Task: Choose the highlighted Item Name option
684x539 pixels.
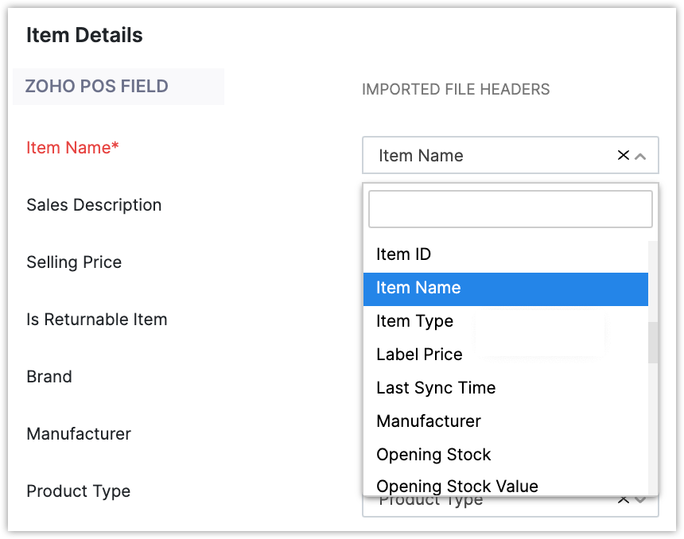Action: coord(418,288)
